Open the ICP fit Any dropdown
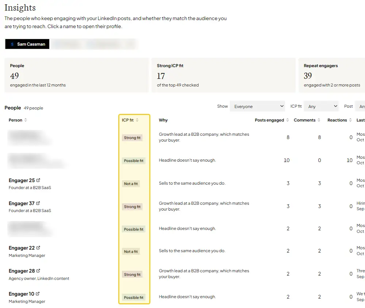 [x=321, y=106]
